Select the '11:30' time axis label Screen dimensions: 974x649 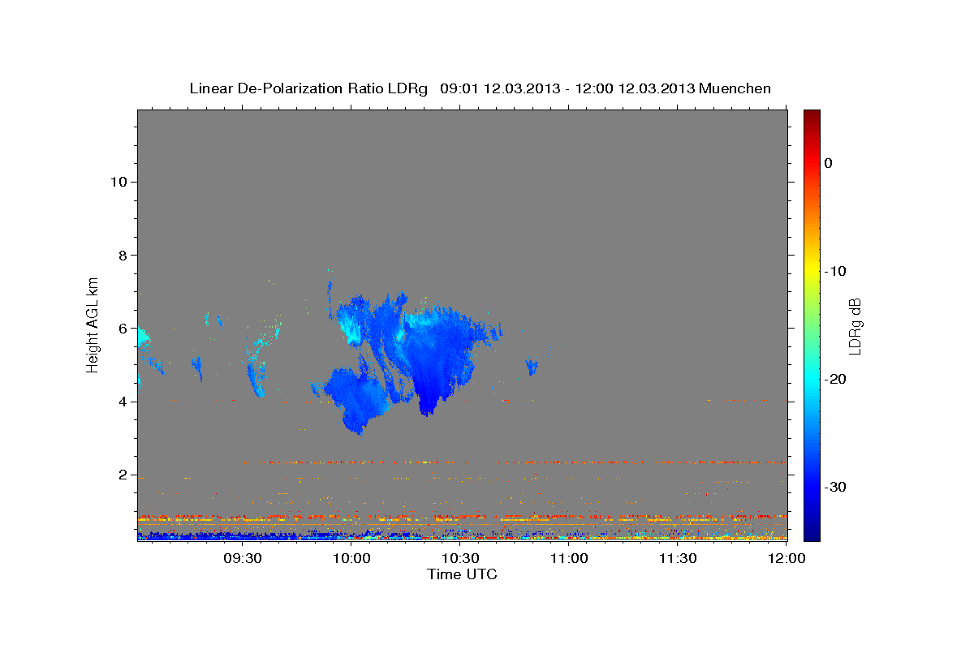(678, 559)
